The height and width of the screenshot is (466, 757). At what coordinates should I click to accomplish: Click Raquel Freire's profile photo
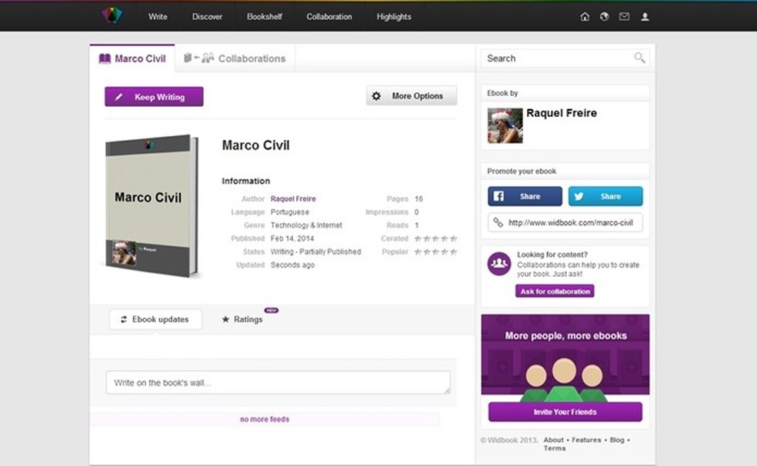[x=505, y=125]
